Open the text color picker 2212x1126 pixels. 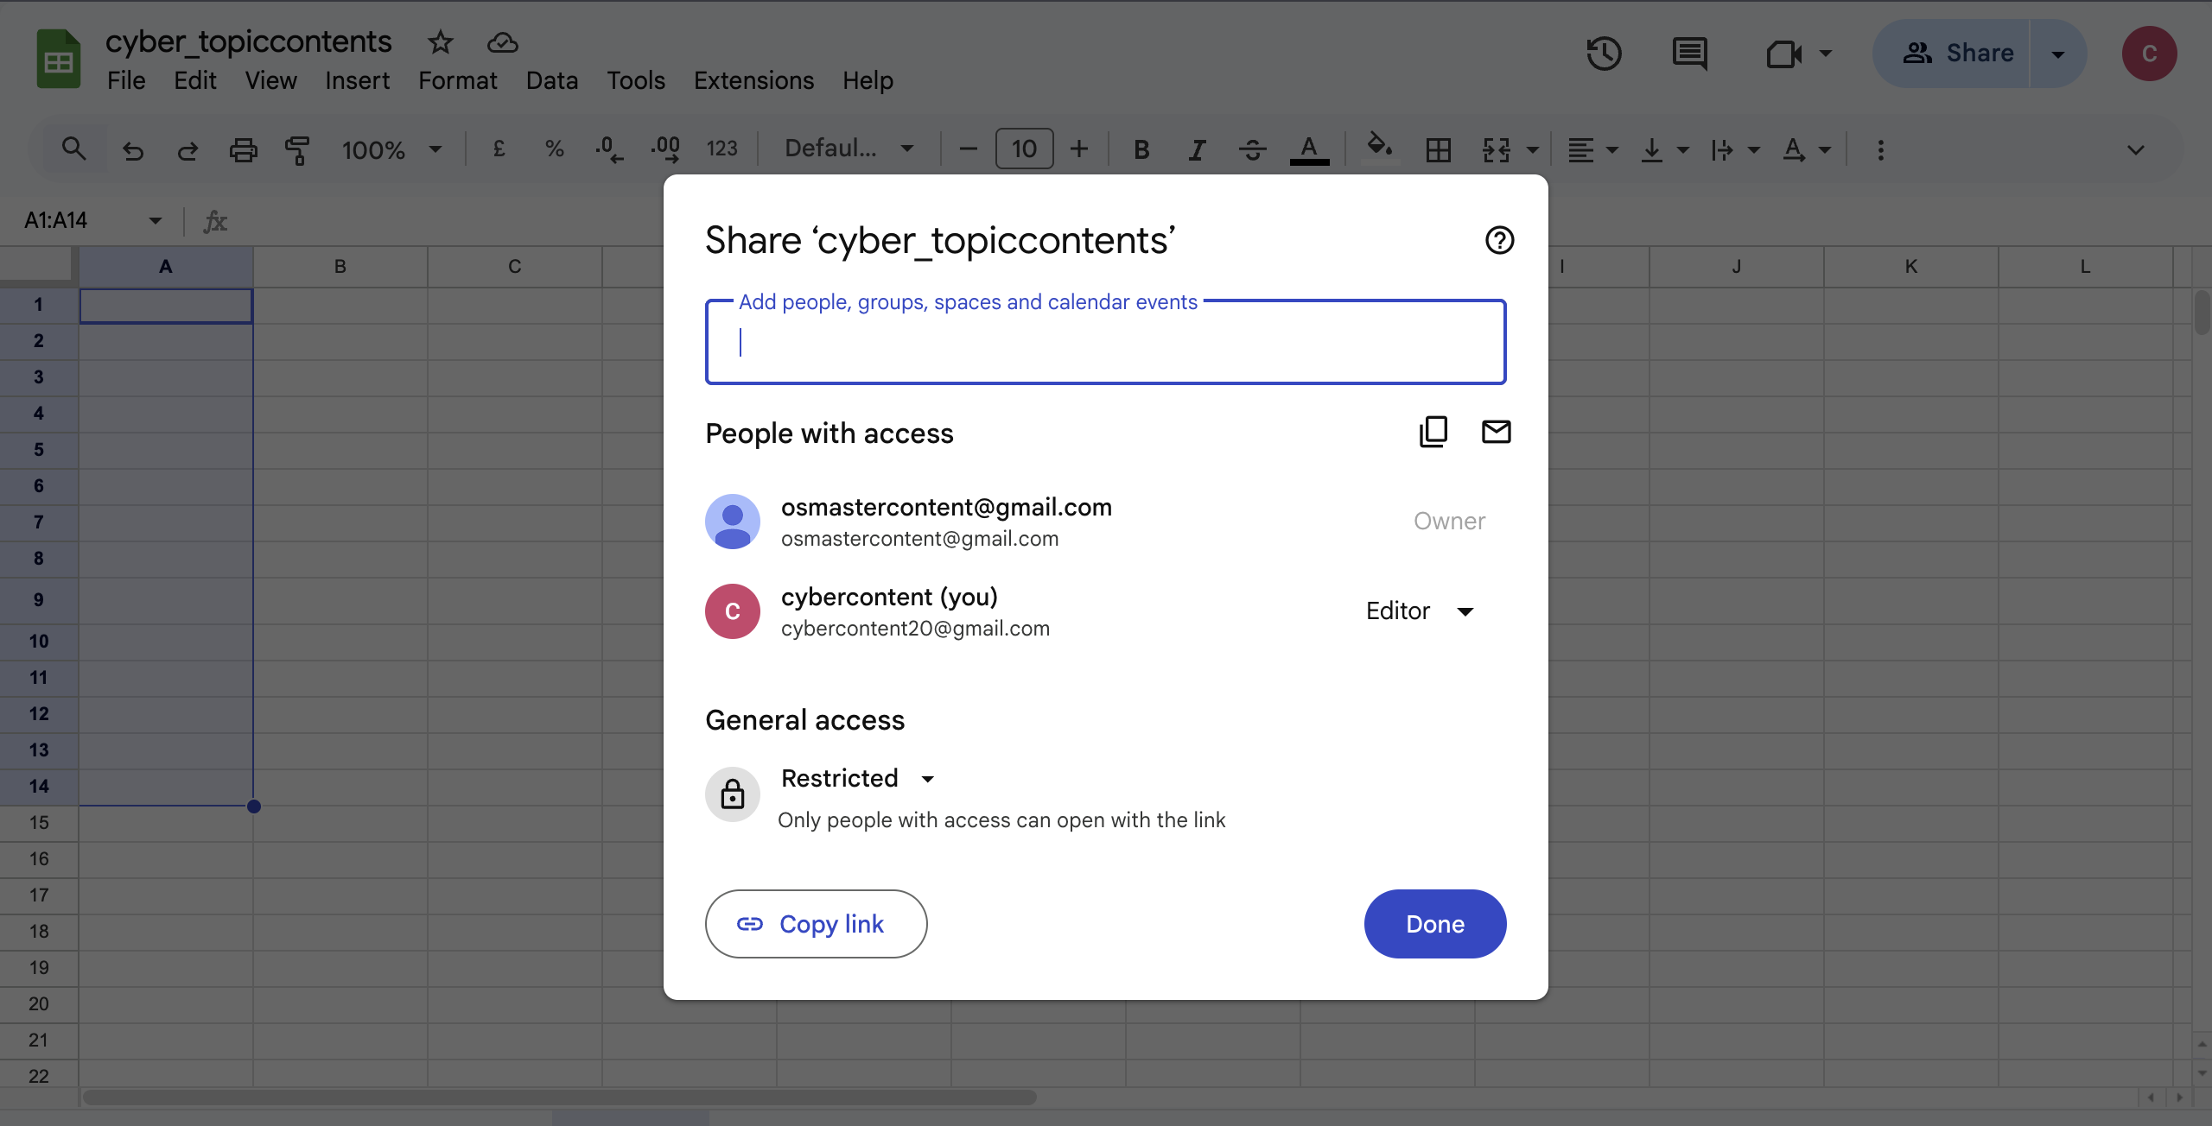click(x=1308, y=149)
